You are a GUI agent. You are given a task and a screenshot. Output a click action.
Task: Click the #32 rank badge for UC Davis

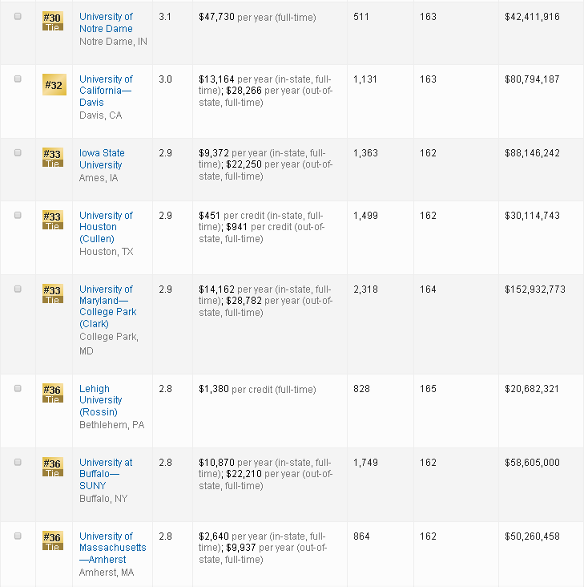(x=52, y=84)
